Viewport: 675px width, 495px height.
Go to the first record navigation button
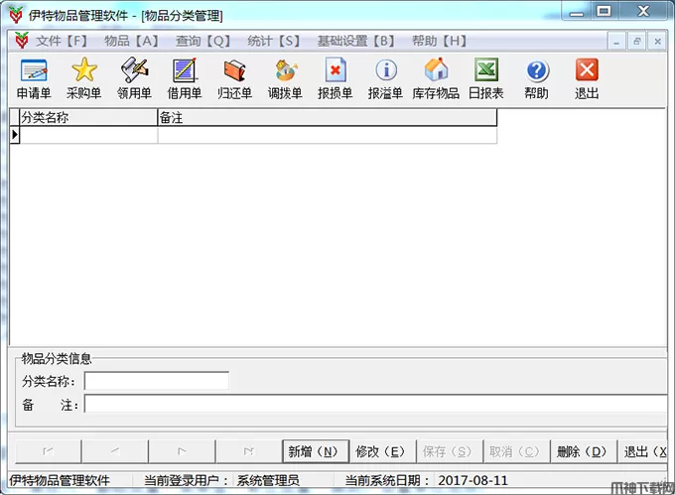coord(49,451)
